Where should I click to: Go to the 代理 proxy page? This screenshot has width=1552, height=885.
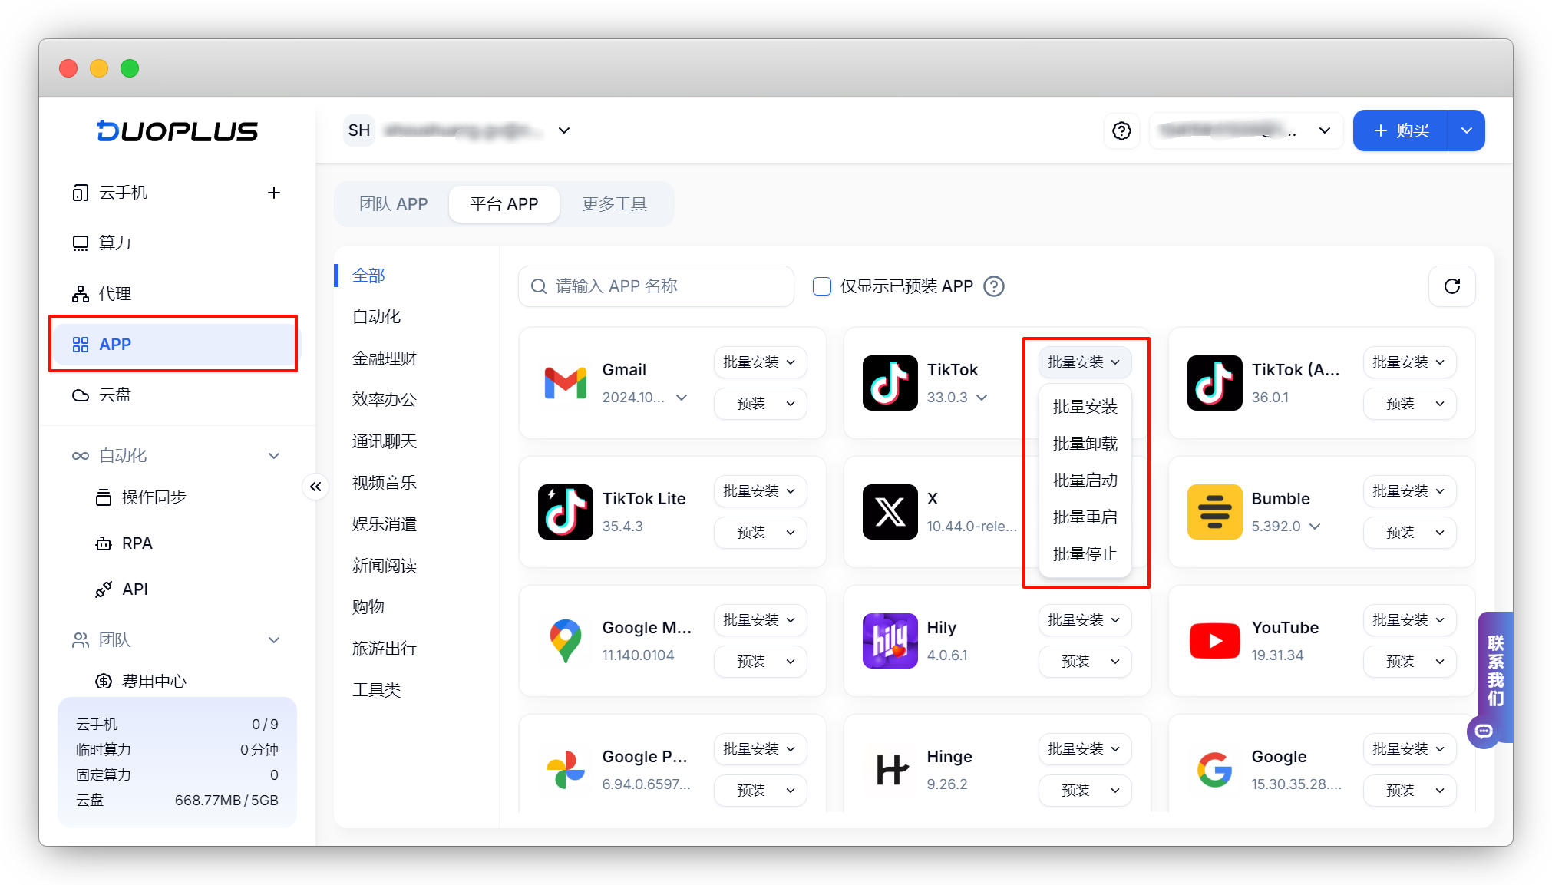(115, 294)
